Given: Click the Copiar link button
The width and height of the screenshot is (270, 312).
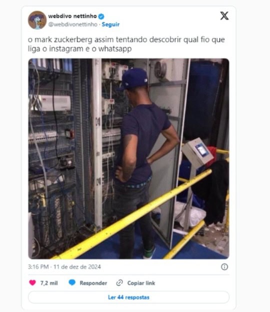Looking at the screenshot, I should coord(141,283).
